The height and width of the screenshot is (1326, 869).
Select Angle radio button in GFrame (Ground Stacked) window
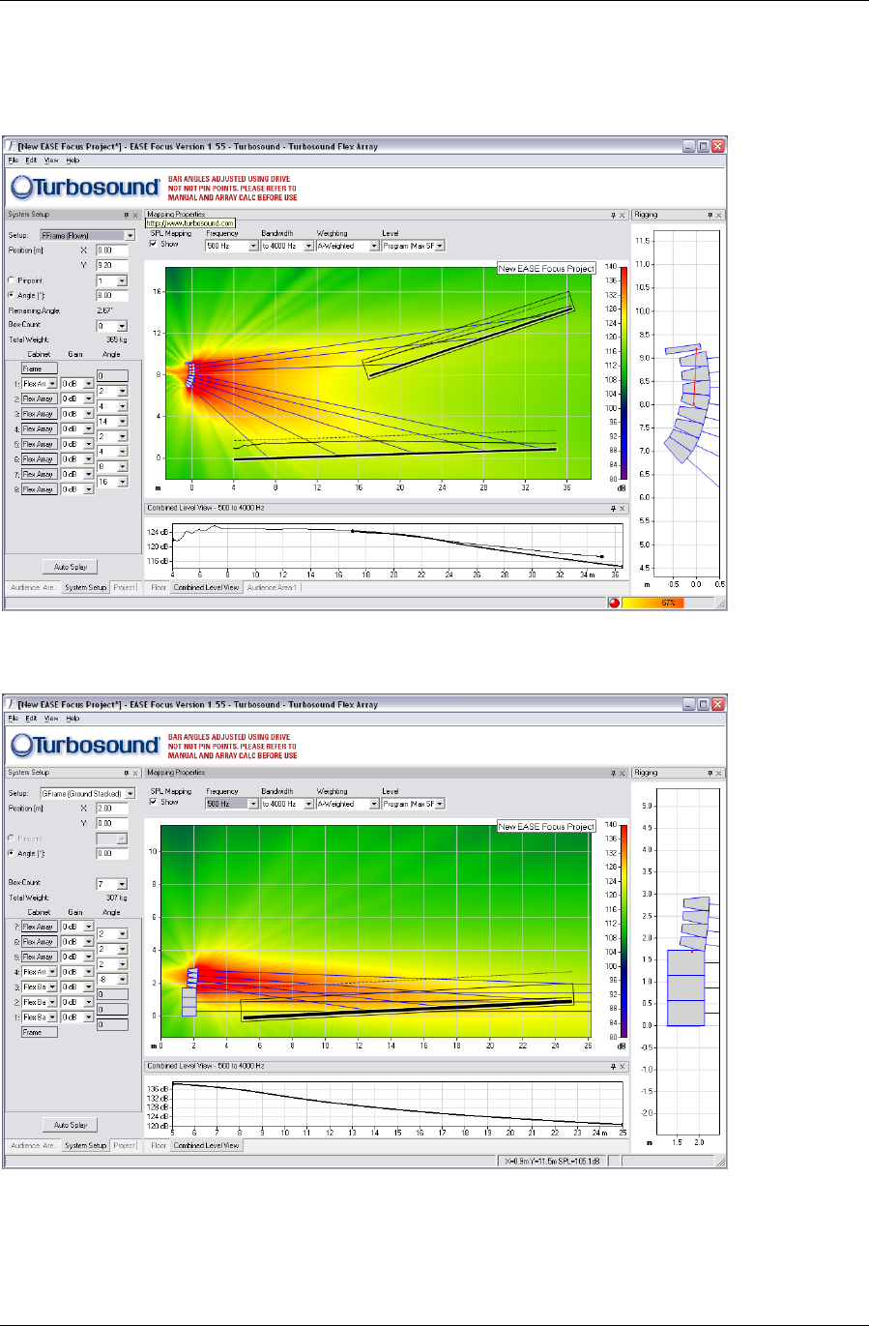pos(12,854)
